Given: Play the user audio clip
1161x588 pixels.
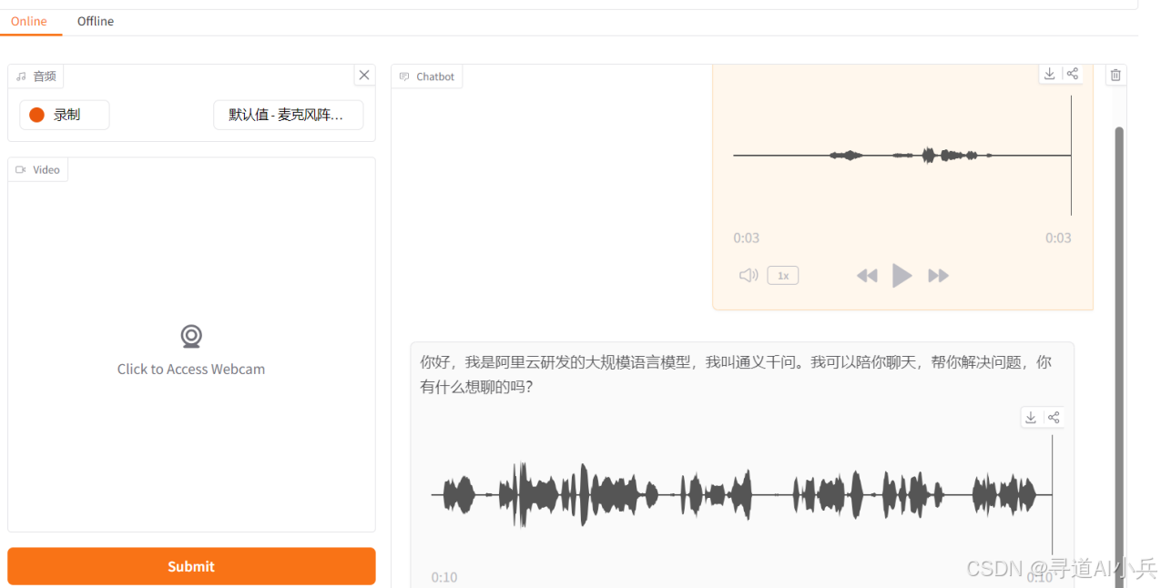Looking at the screenshot, I should [901, 275].
